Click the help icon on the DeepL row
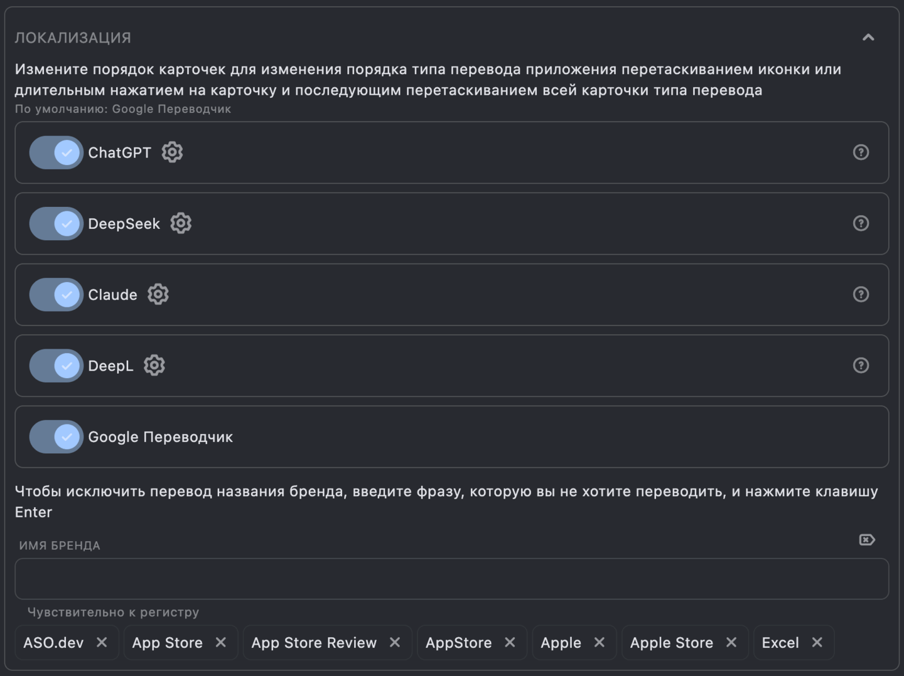Image resolution: width=904 pixels, height=676 pixels. 861,366
